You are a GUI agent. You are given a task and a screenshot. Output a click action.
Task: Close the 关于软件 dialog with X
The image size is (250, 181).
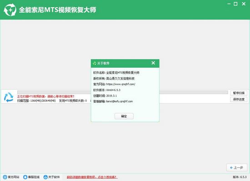click(x=153, y=63)
